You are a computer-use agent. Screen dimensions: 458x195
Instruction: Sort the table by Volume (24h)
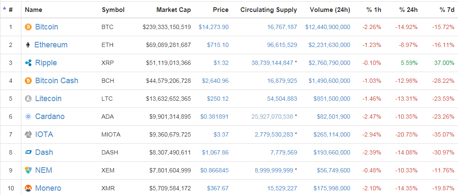(x=330, y=9)
